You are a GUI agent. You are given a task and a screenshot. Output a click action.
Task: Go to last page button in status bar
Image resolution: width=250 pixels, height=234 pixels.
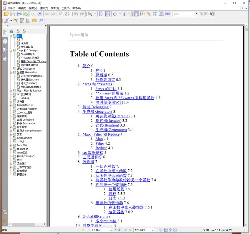point(120,230)
